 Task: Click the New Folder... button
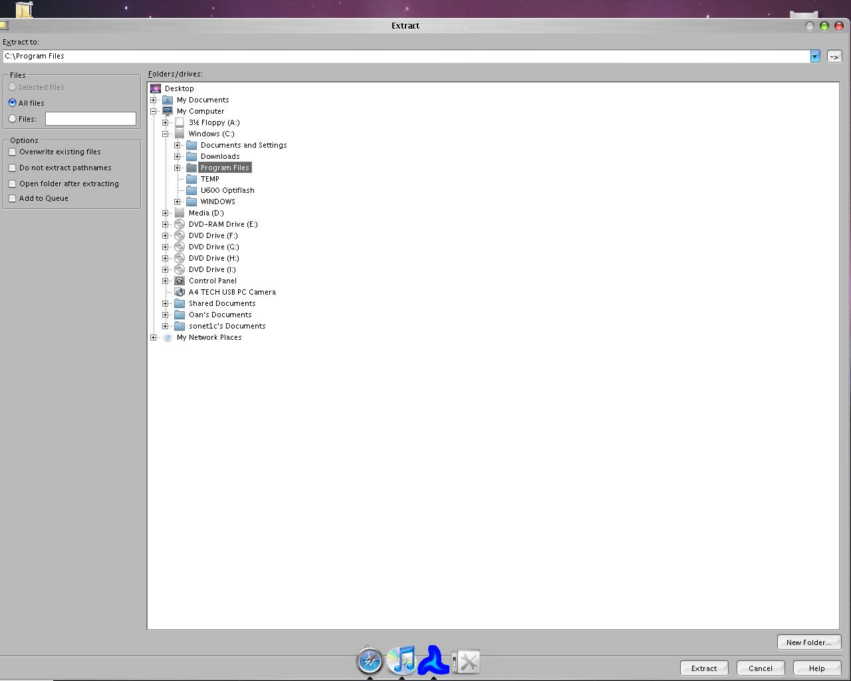[808, 642]
